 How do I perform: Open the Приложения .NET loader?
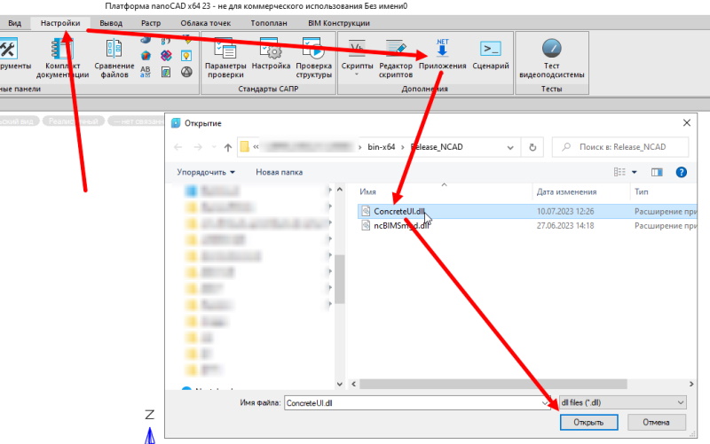[x=442, y=54]
